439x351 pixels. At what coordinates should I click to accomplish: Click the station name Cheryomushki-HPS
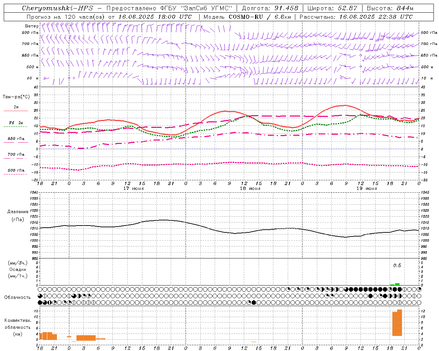[x=57, y=8]
